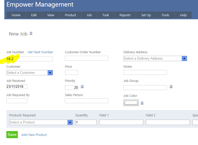The height and width of the screenshot is (145, 198).
Task: Click the Add New Product link
Action: (34, 135)
